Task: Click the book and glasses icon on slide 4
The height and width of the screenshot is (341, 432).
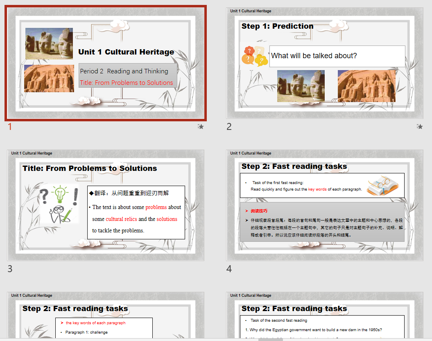Action: pyautogui.click(x=382, y=186)
